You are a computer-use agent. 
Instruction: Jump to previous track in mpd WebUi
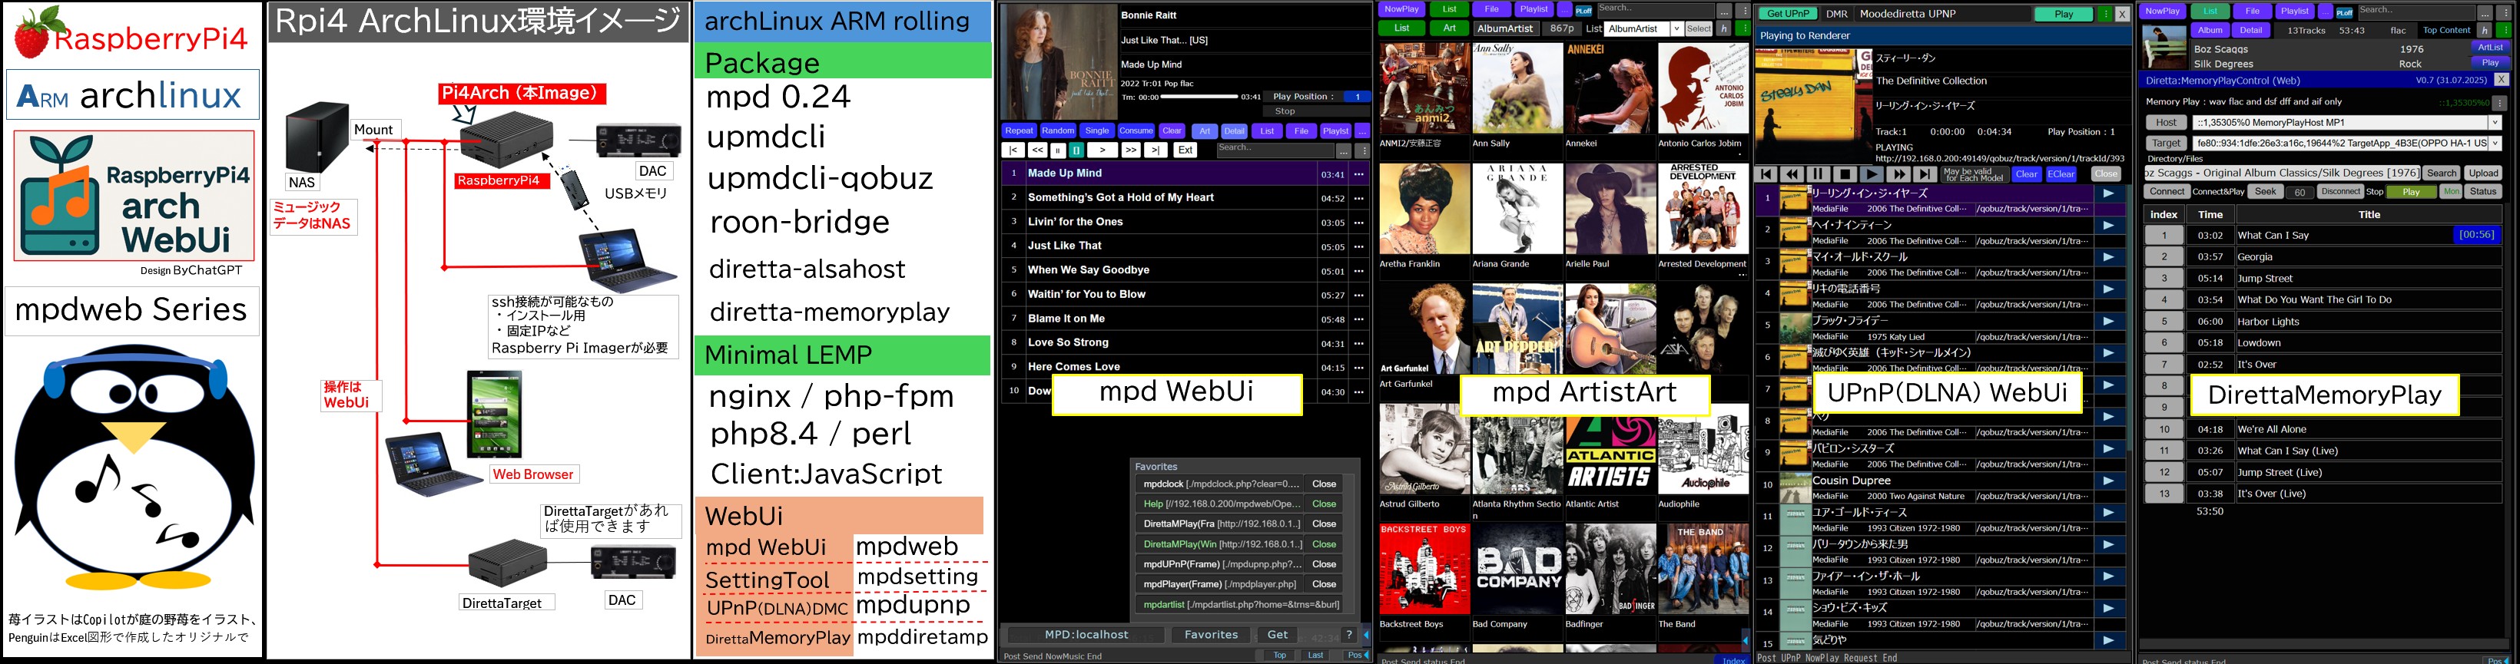[1013, 150]
